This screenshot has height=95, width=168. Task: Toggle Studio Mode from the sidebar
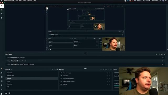(x=2, y=81)
